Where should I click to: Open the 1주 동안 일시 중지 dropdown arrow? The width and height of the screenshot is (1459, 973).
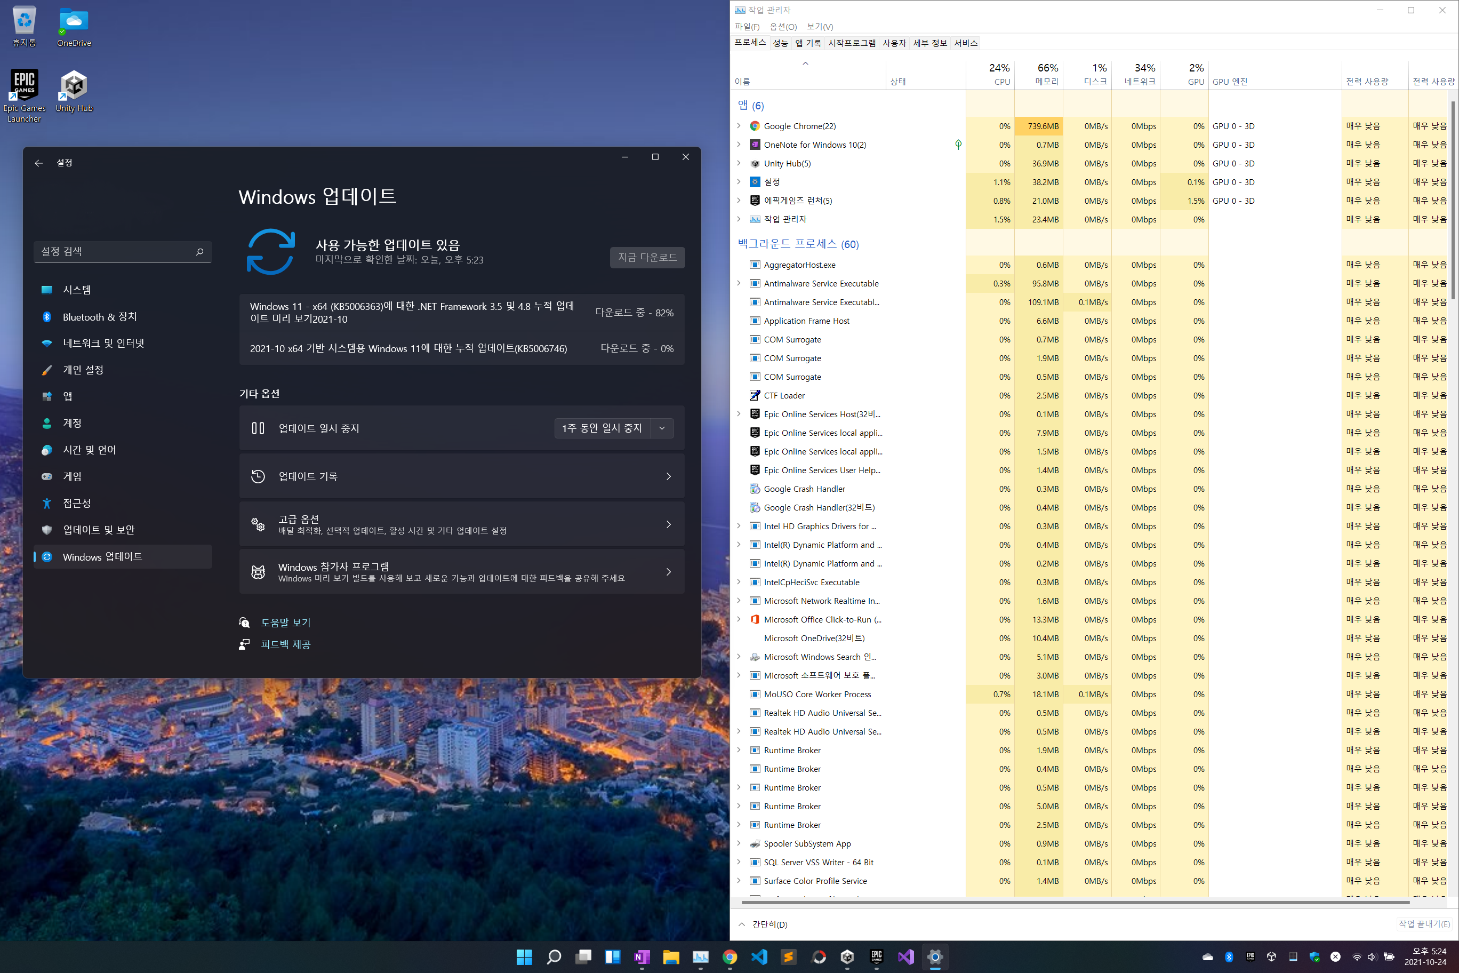(662, 428)
